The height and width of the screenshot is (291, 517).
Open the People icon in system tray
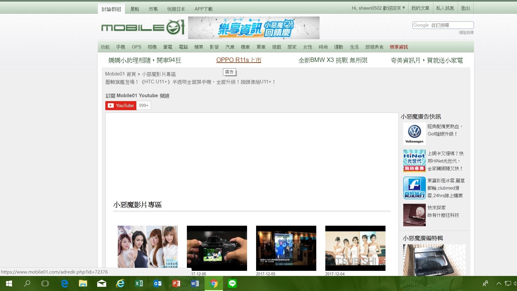485,283
